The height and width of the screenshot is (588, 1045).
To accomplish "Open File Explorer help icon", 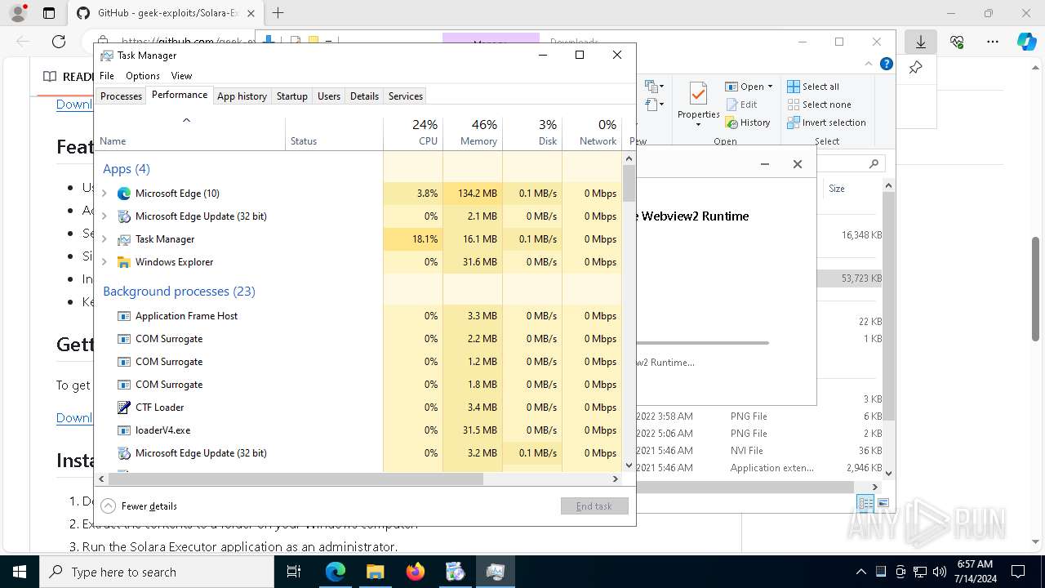I will 887,64.
